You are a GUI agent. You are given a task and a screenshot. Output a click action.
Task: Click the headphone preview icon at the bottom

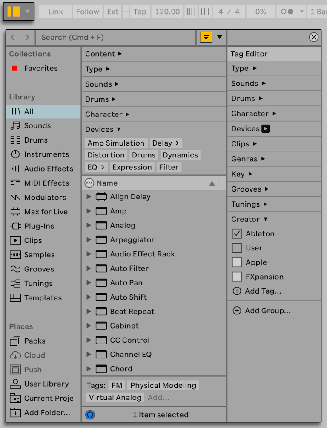89,414
